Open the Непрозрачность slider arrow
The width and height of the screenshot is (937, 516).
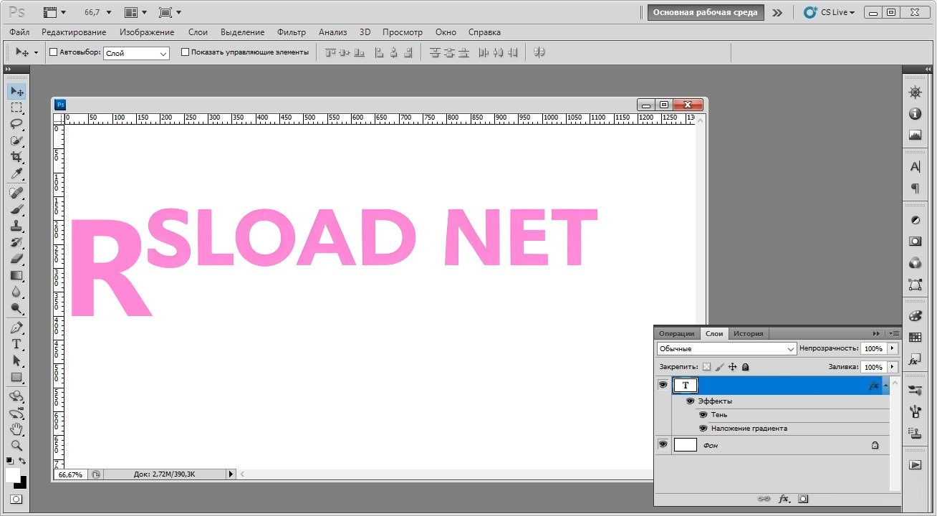pos(893,348)
